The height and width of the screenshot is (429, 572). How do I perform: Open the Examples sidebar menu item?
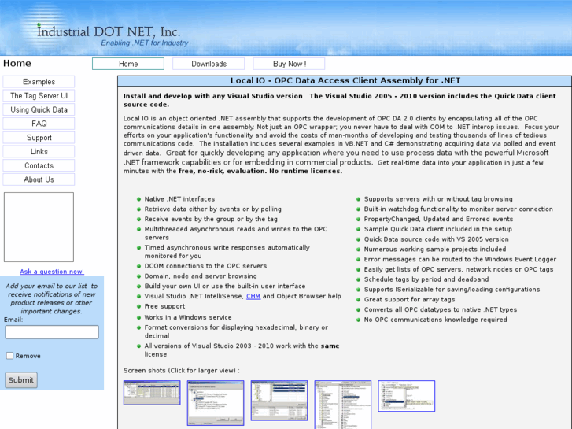tap(39, 82)
